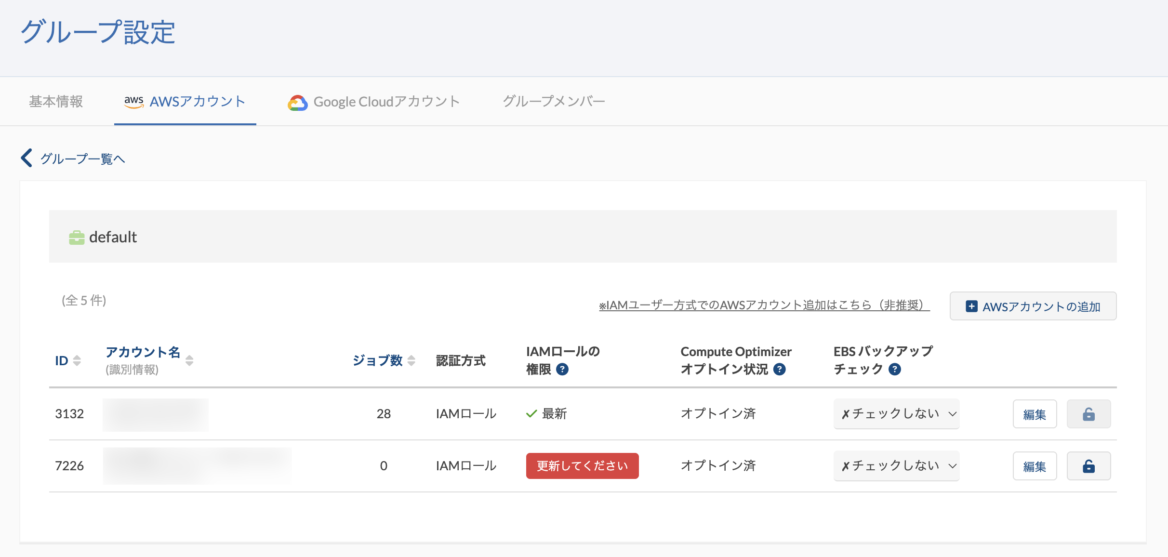
Task: Click 編集 button for account 3132
Action: 1035,414
